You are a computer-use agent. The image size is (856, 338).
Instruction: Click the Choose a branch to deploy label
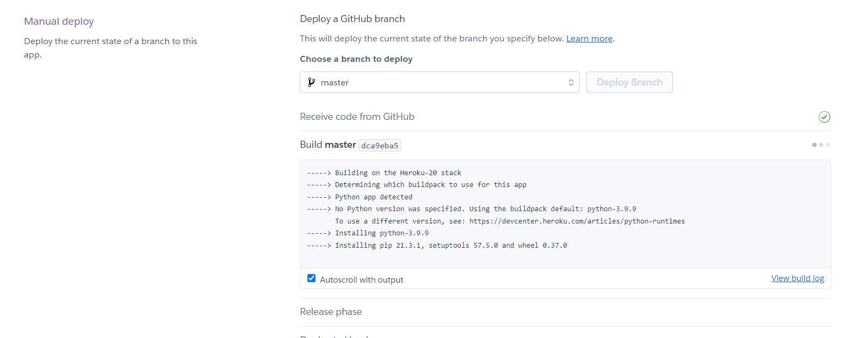pos(356,59)
